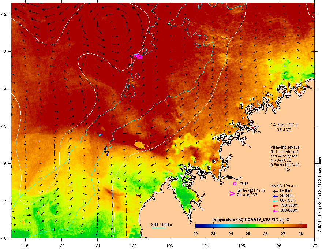
Task: Click the blue mooring arrows cluster near -15.7 latitude
Action: coord(106,150)
